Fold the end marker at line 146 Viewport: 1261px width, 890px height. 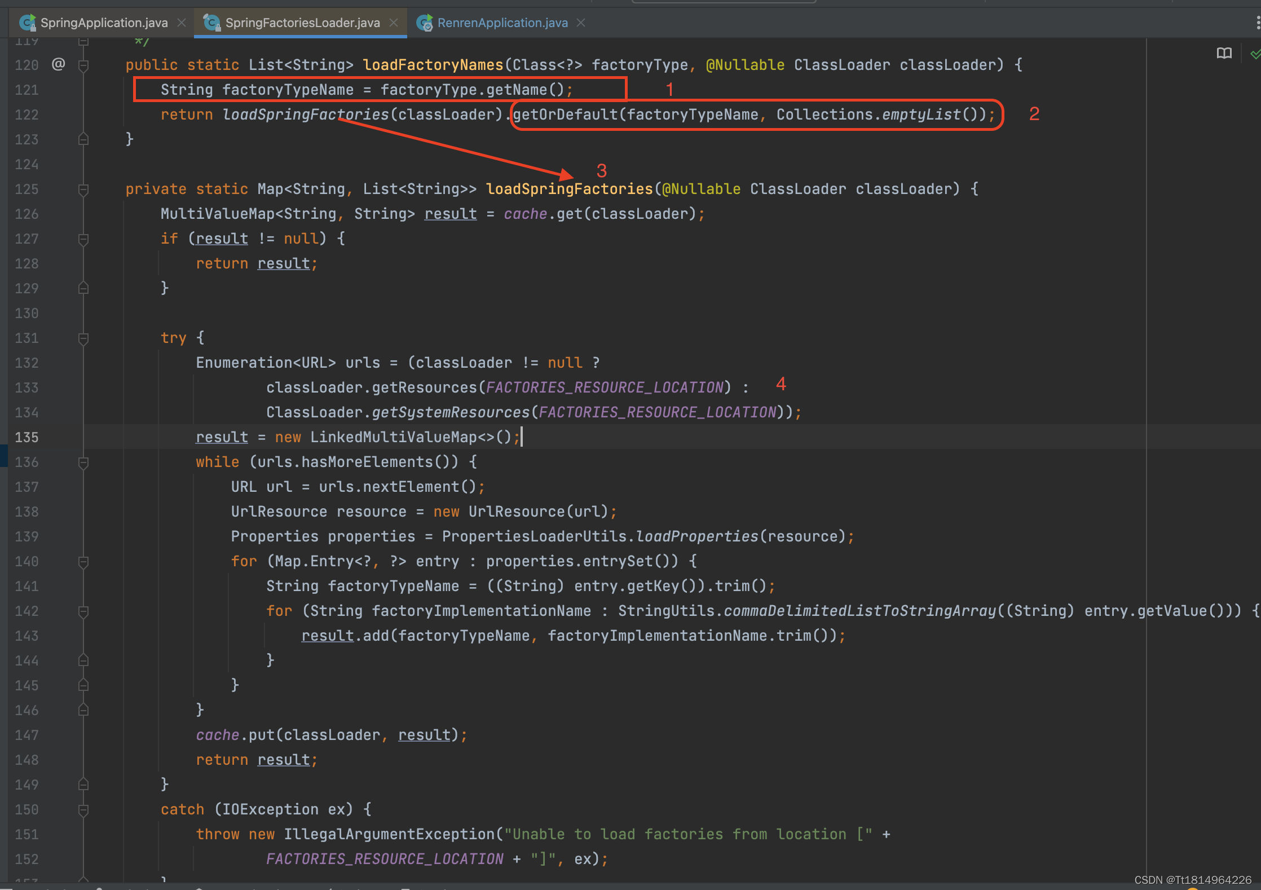tap(83, 710)
